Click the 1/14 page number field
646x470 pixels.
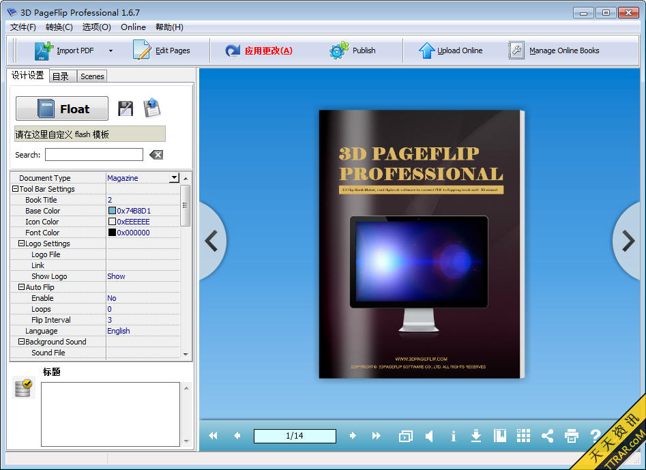pos(295,436)
